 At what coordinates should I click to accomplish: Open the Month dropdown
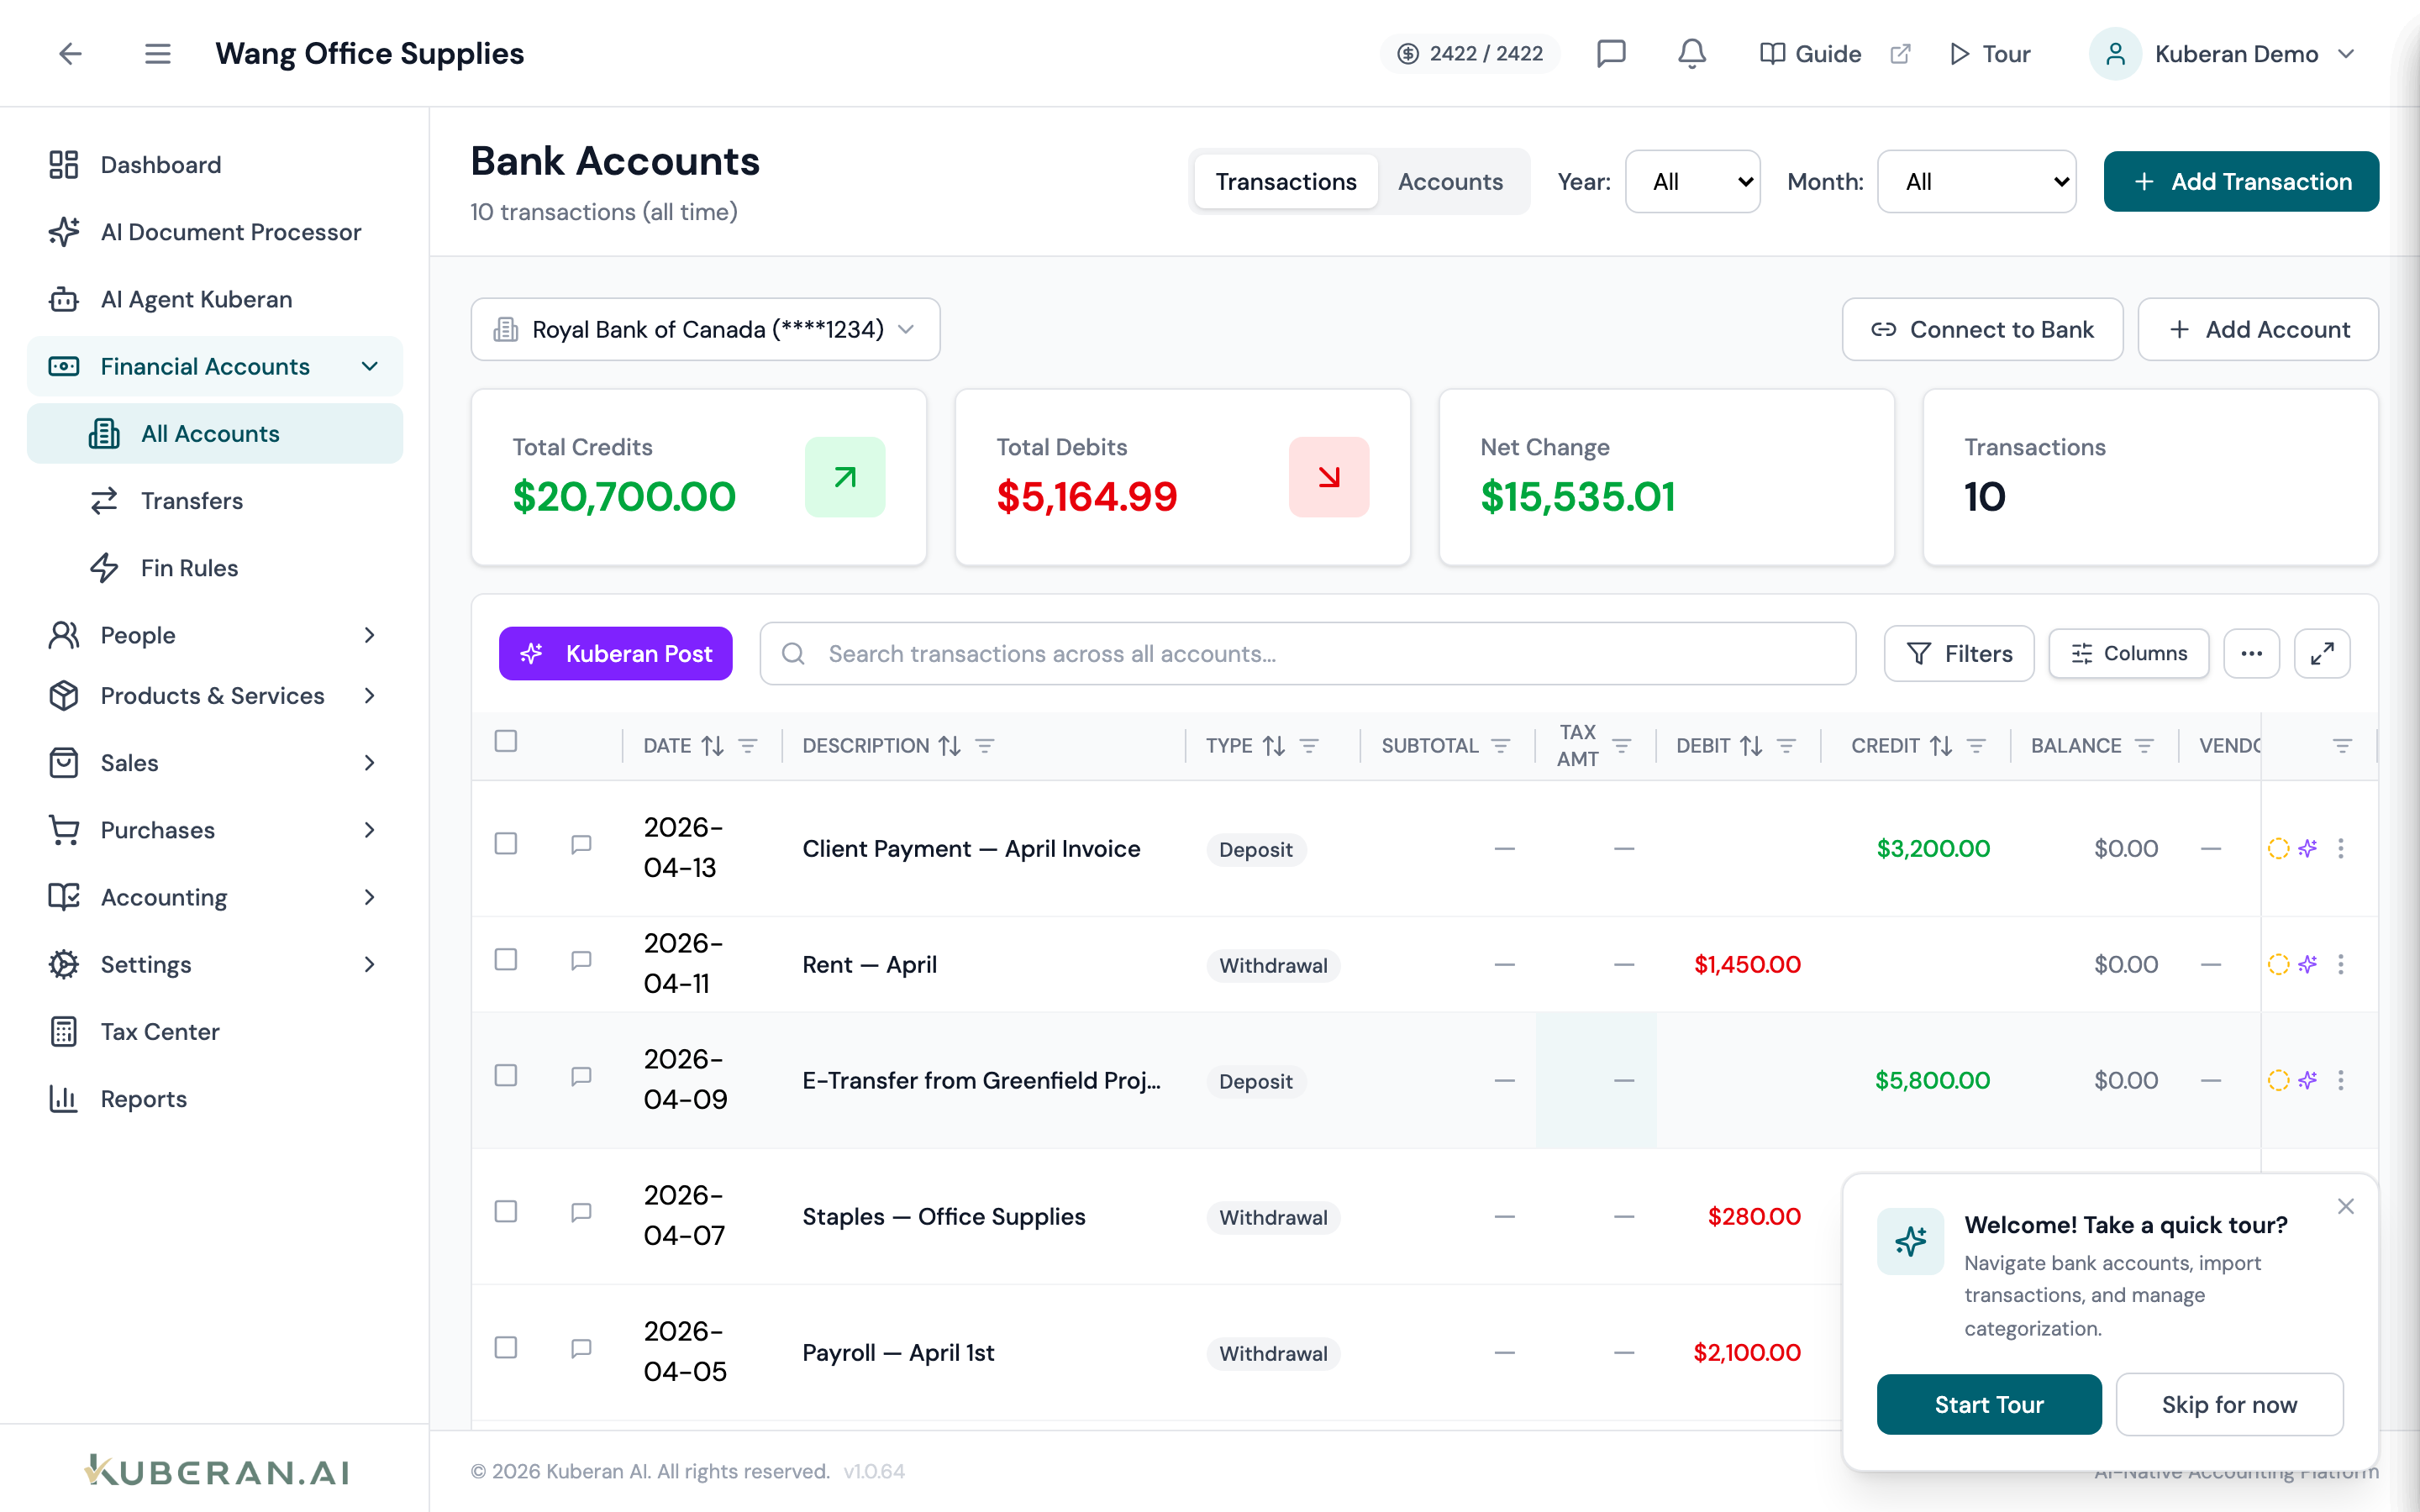tap(1976, 181)
